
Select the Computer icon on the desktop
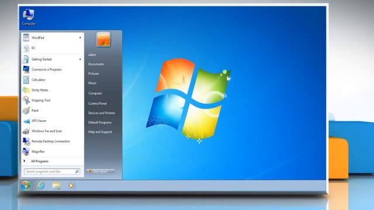(x=29, y=17)
